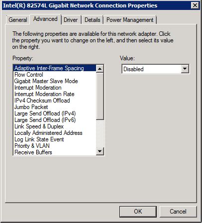The width and height of the screenshot is (202, 223).
Task: Select the Jumbo Packet property
Action: pyautogui.click(x=54, y=107)
